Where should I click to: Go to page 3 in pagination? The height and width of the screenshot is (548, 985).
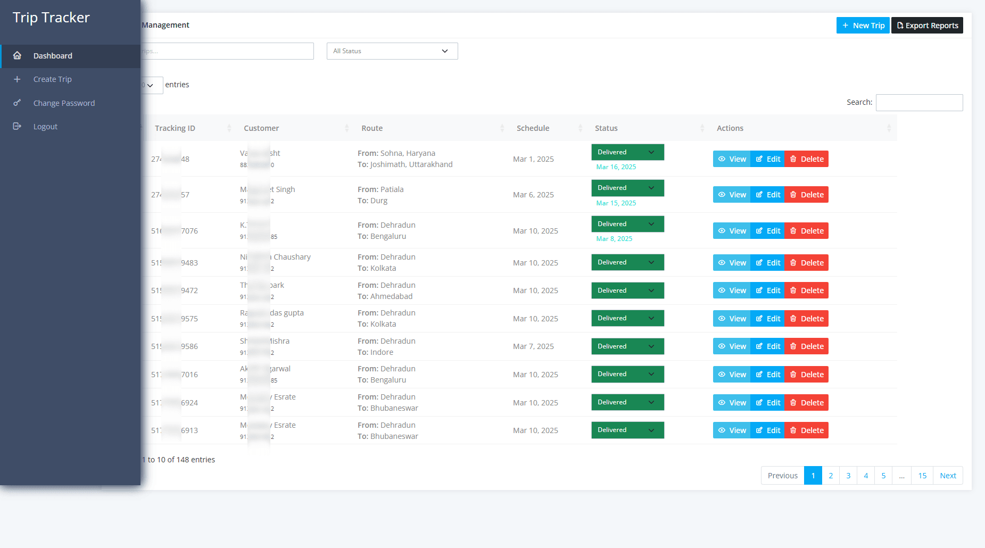(x=848, y=476)
